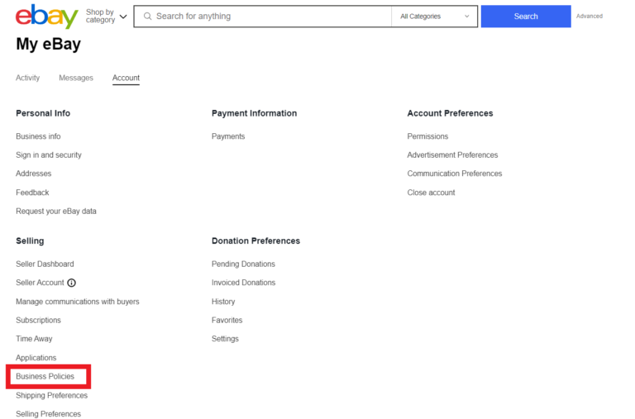Click the eBay logo
Viewport: 635px width, 419px height.
click(46, 17)
